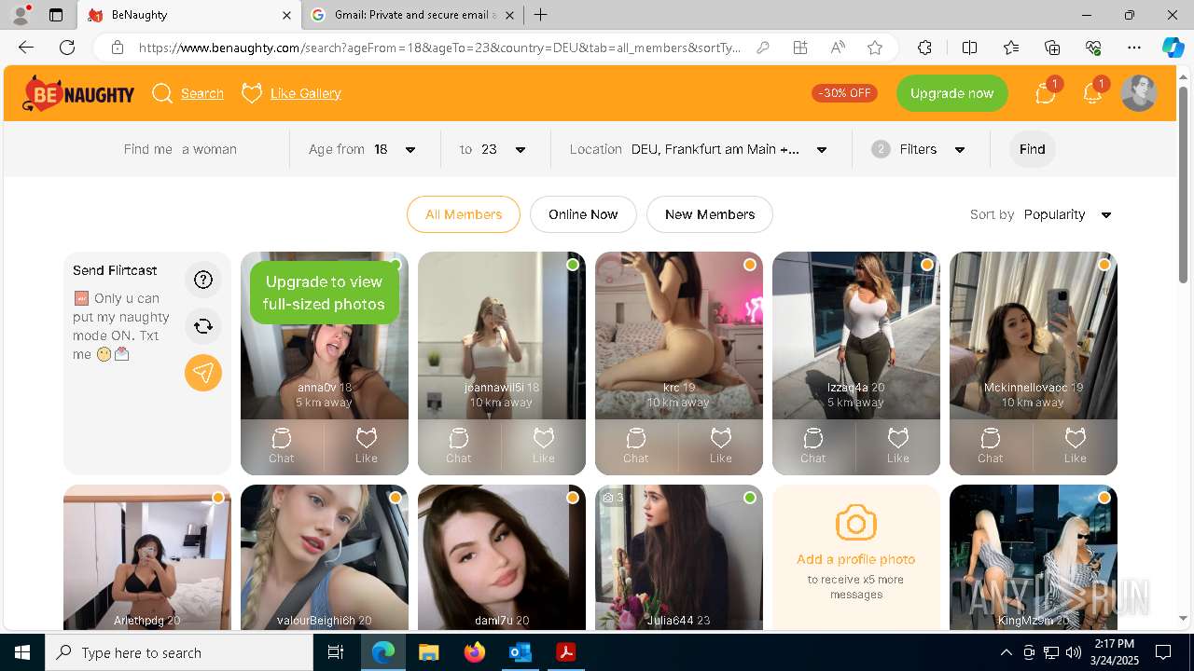Select the All Members tab
This screenshot has height=671, width=1194.
(464, 214)
